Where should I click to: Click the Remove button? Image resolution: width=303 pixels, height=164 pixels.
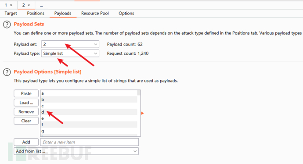26,112
